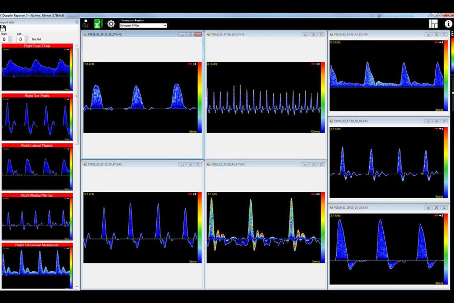Click the patient details icon in toolbar
The height and width of the screenshot is (303, 454).
pyautogui.click(x=86, y=24)
